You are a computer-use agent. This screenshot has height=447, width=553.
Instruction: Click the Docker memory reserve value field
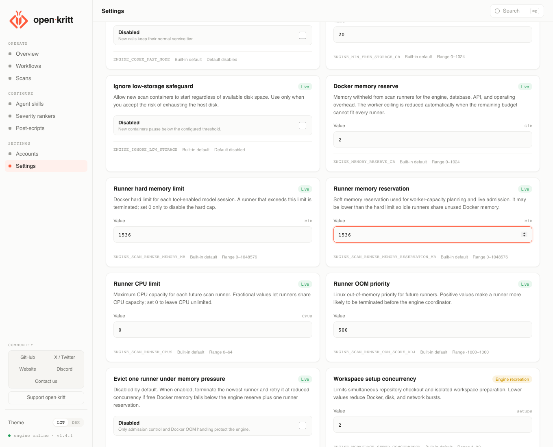coord(433,139)
